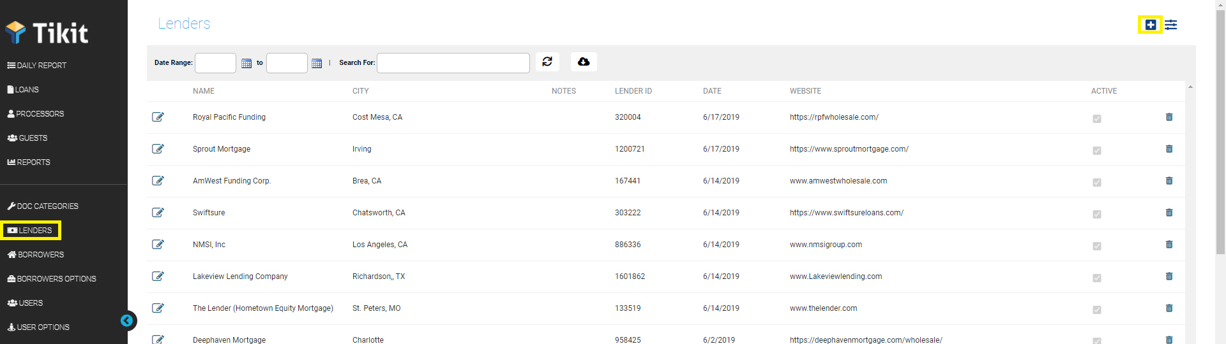Click the refresh results icon
The width and height of the screenshot is (1226, 344).
[547, 62]
